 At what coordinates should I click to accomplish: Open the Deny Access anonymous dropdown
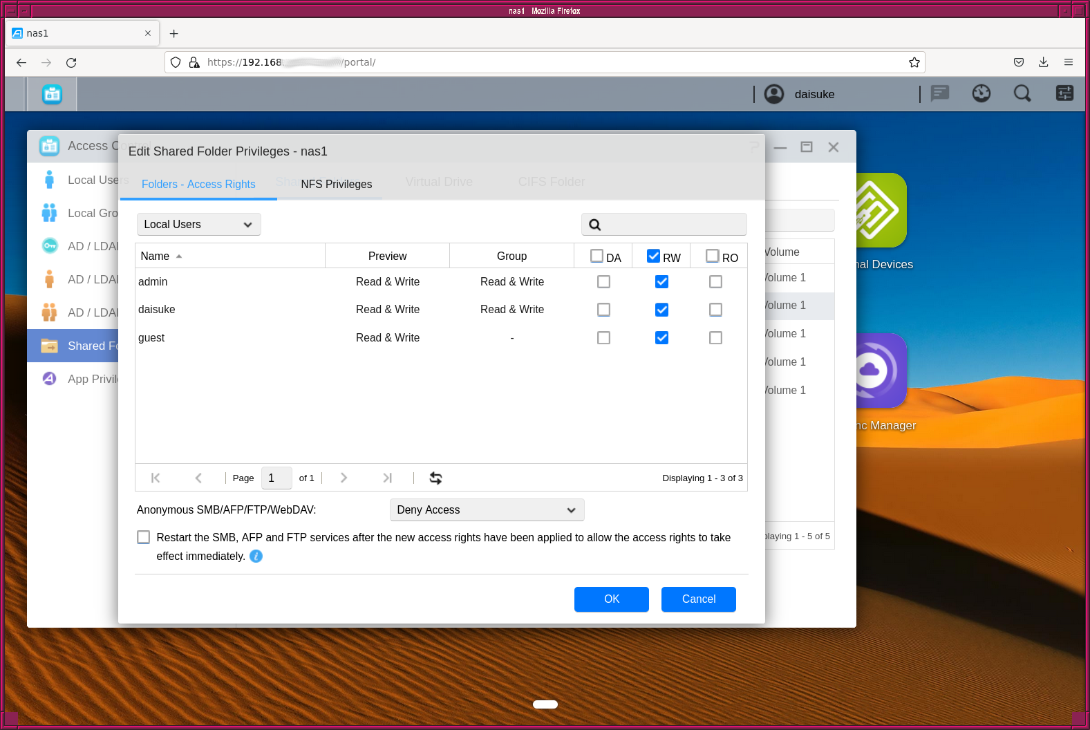point(487,509)
